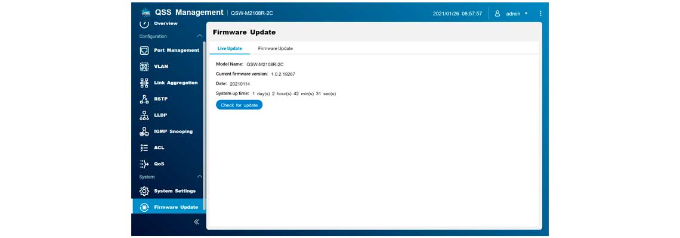Collapse the sidebar with double-arrow button
This screenshot has width=680, height=238.
click(196, 222)
